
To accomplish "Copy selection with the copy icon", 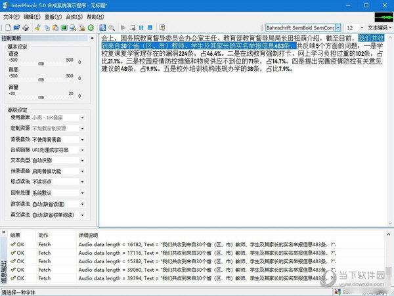I will 47,28.
